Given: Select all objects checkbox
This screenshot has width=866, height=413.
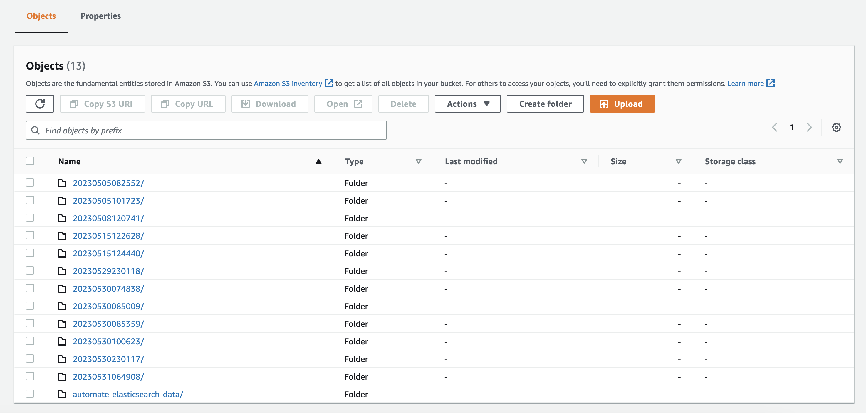Looking at the screenshot, I should click(30, 160).
